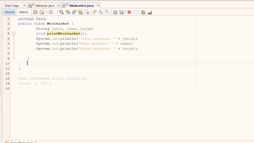Click 'package Data;' on line 1
254x143 pixels.
click(33, 19)
